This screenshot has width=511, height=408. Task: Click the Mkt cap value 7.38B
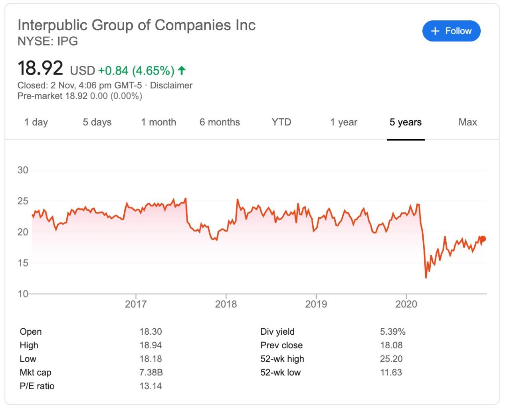coord(151,373)
